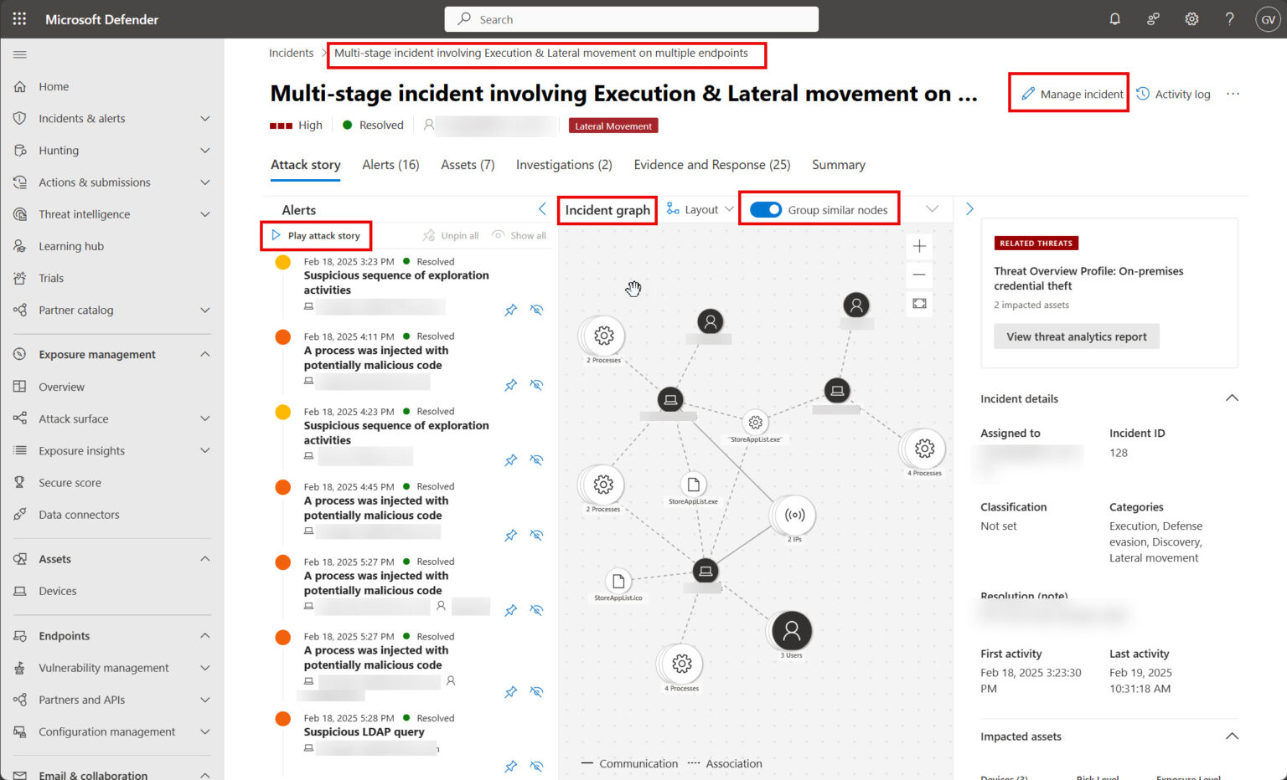The image size is (1287, 780).
Task: Disable Group similar nodes
Action: click(x=765, y=210)
